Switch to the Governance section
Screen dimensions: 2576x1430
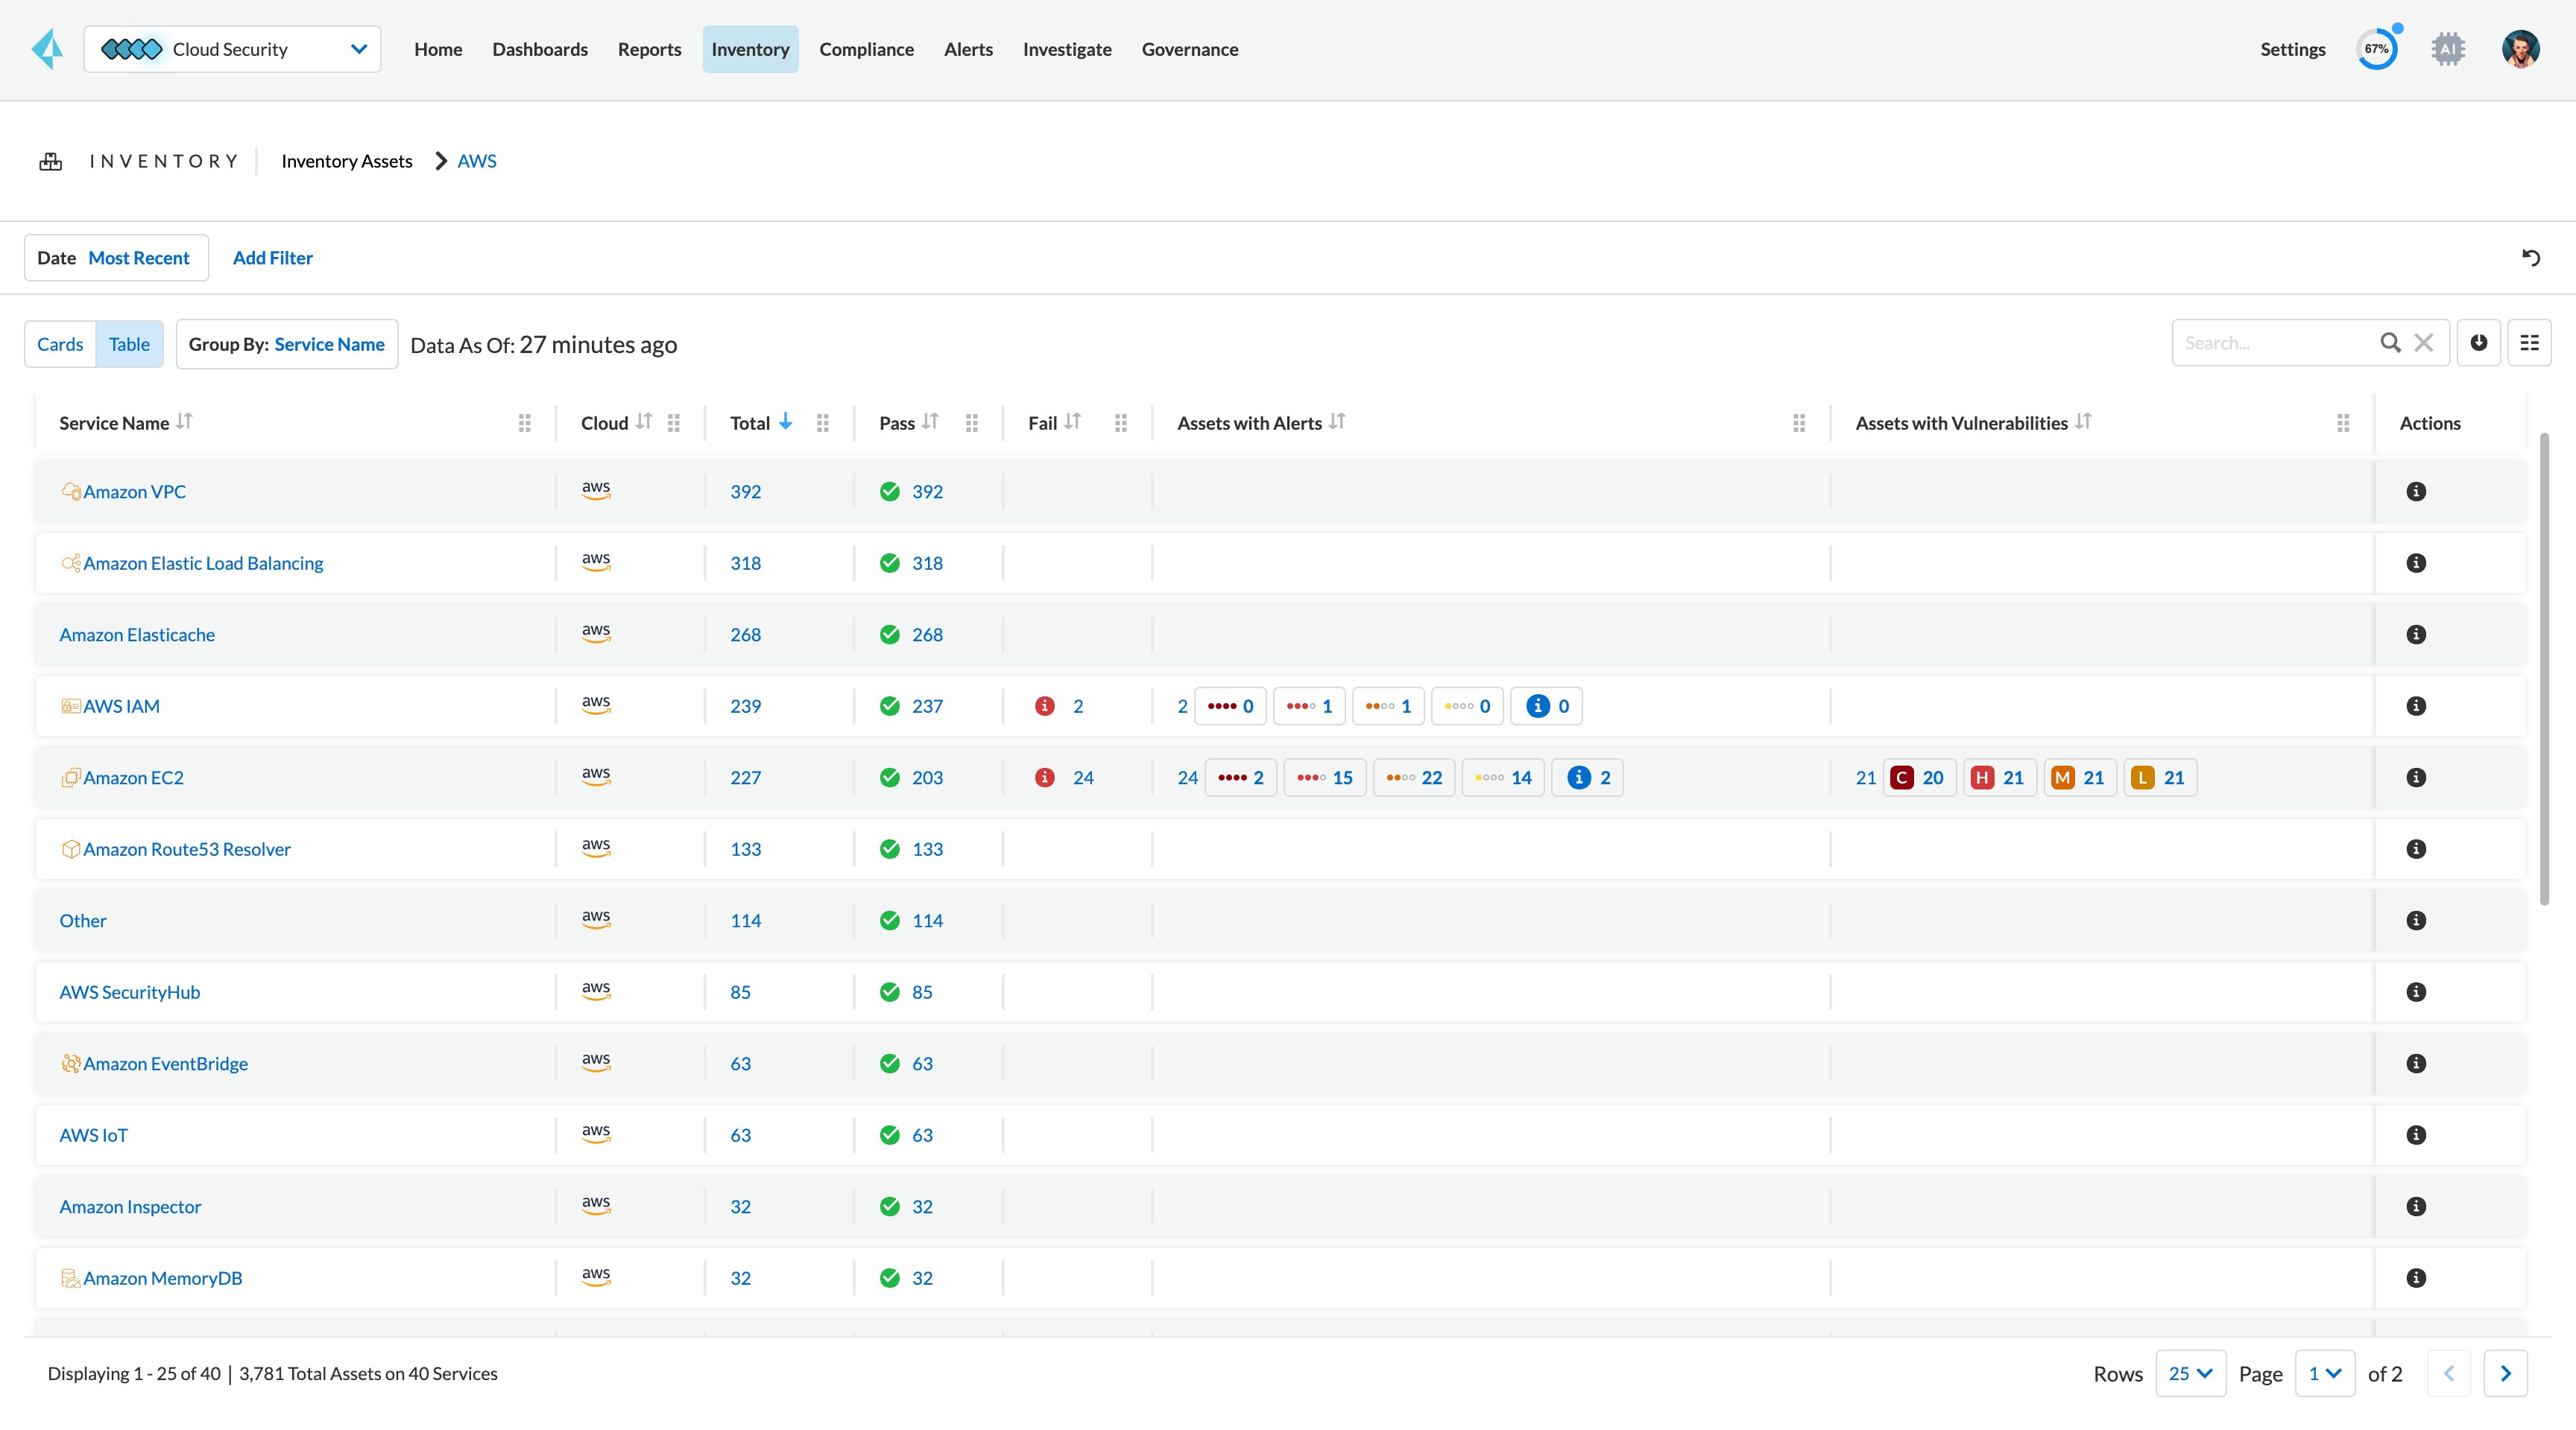[x=1190, y=49]
